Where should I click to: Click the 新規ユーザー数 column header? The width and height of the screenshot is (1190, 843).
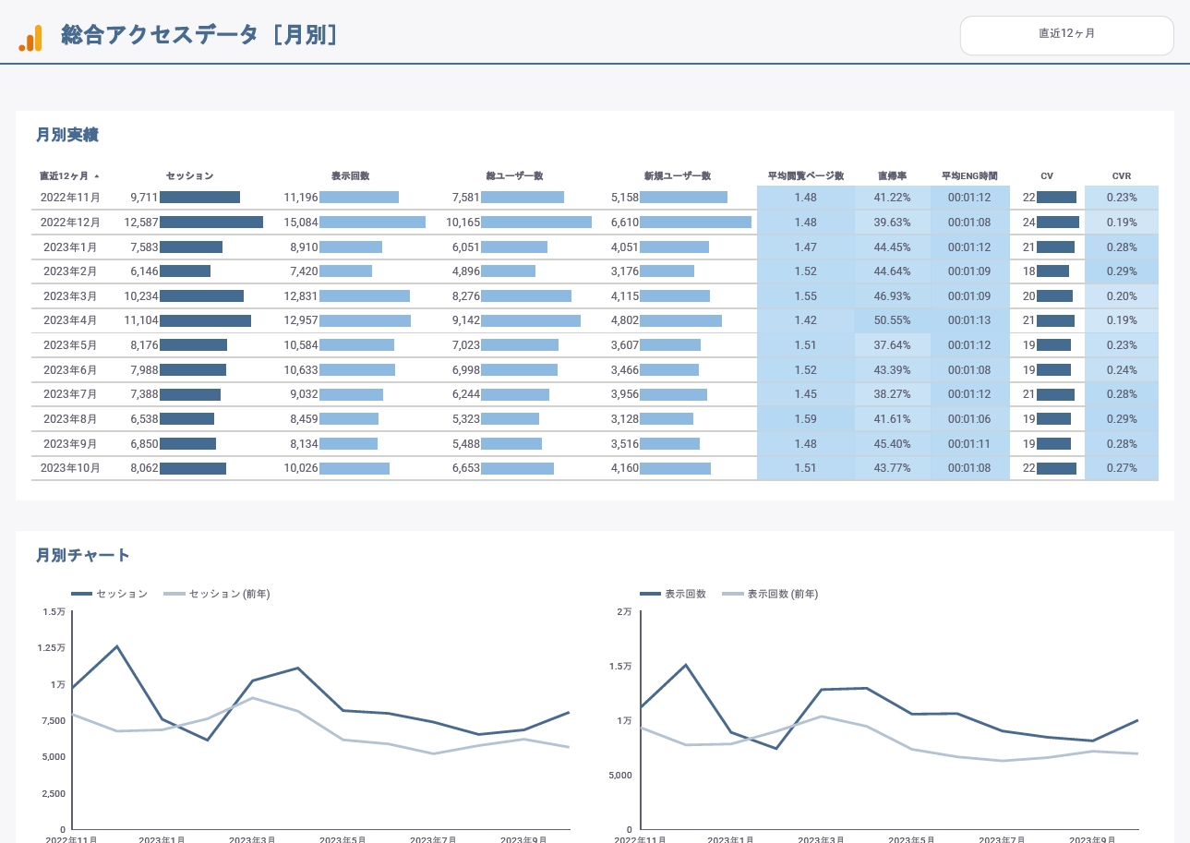[x=677, y=175]
